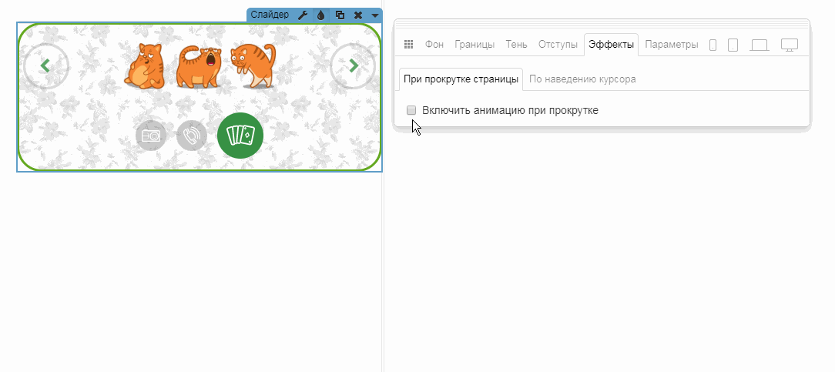Select the По наведению курсора subtab
The image size is (835, 372).
(x=582, y=79)
